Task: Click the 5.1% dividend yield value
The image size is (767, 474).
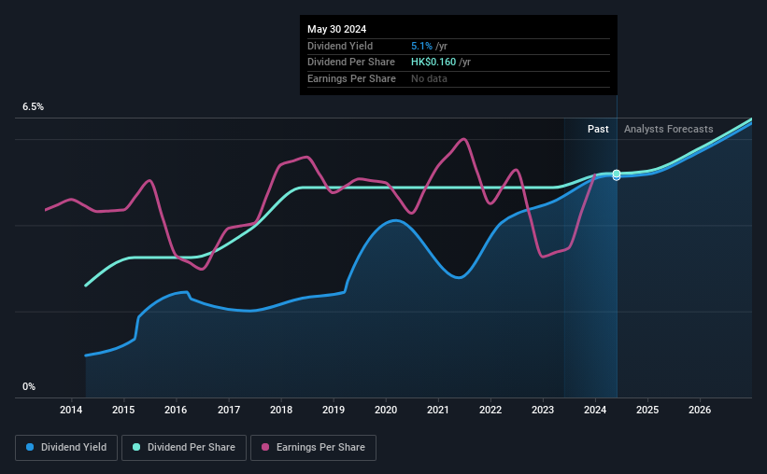Action: tap(421, 46)
